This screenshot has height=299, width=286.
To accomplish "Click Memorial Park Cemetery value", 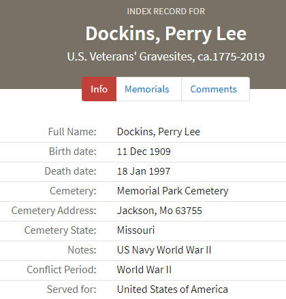I will coord(173,191).
